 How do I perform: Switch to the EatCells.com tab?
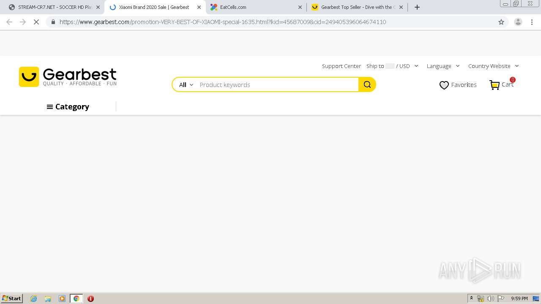point(256,7)
